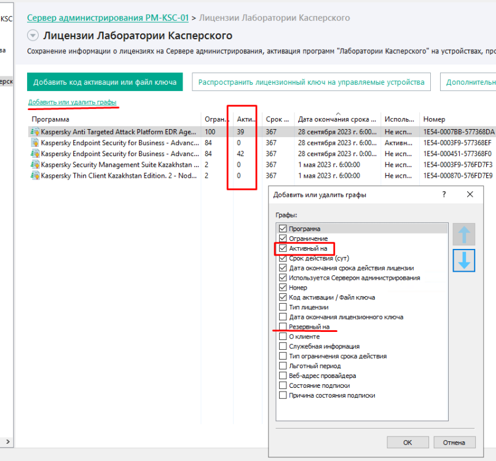
Task: Select the Kaspersky Anti Targeted Attack Platform EDR row
Action: tap(262, 132)
